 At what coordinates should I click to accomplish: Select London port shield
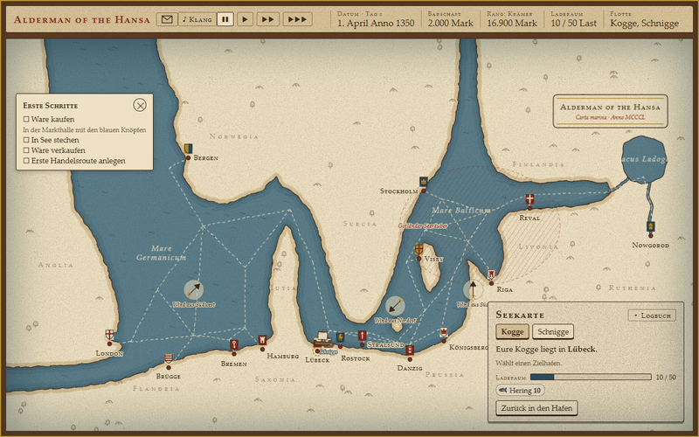point(109,335)
